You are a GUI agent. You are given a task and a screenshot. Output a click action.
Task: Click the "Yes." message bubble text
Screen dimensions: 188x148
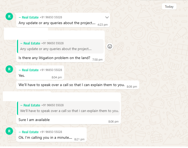(x=22, y=76)
